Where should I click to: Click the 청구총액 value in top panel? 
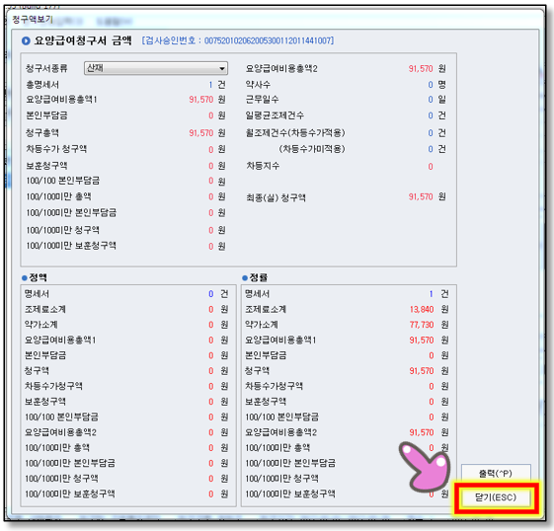pyautogui.click(x=201, y=133)
